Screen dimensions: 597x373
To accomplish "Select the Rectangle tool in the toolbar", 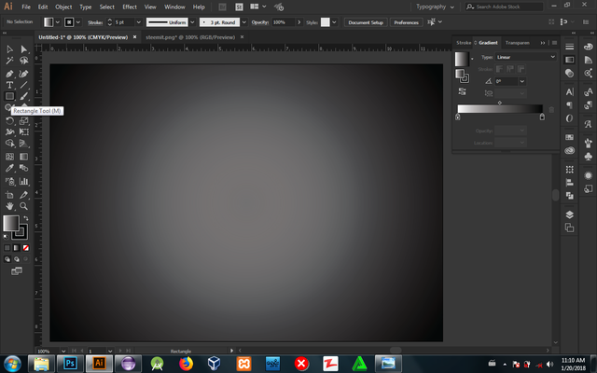I will (9, 96).
